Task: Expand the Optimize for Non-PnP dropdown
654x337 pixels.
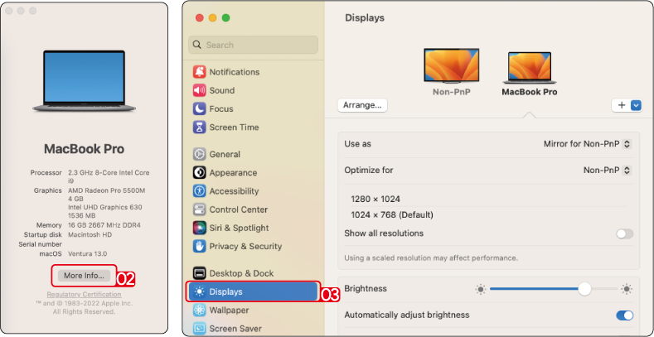Action: coord(607,171)
